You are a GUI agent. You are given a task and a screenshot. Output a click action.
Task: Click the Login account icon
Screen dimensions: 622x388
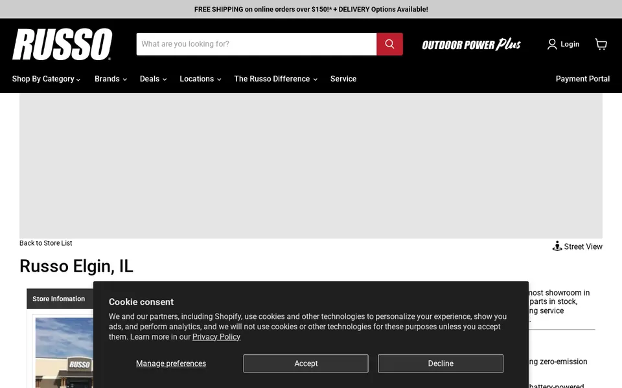tap(552, 44)
